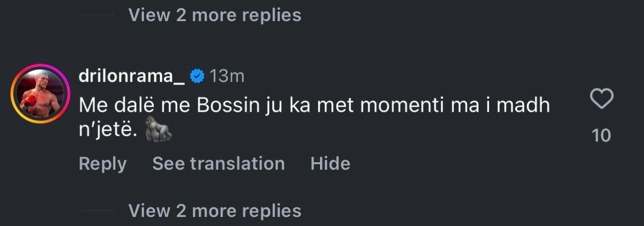The image size is (644, 226).
Task: Hide the drilonrama_ comment
Action: tap(330, 164)
